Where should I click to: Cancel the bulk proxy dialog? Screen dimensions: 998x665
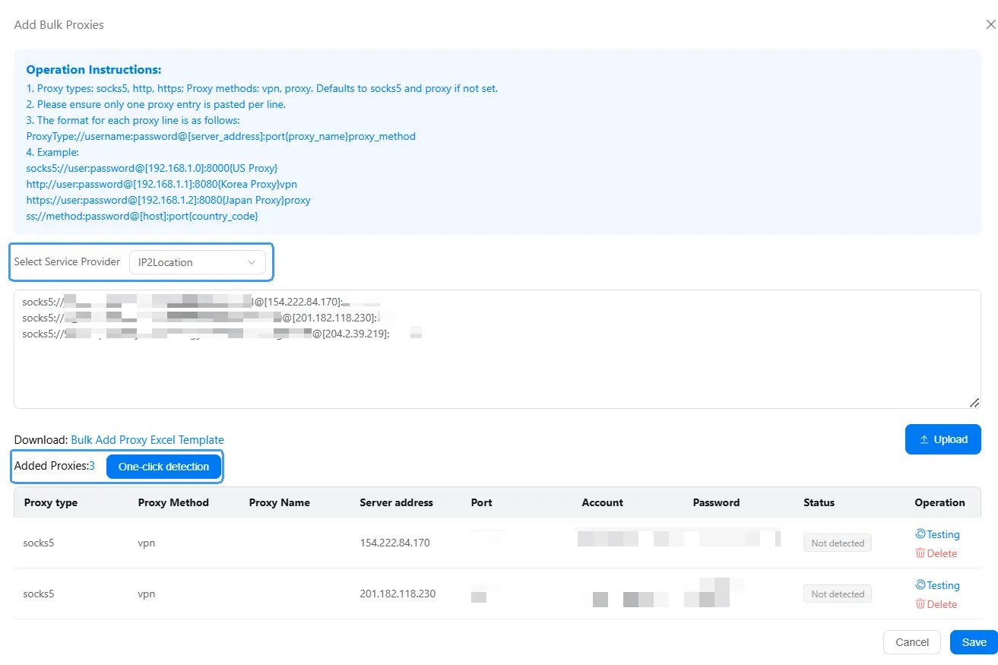click(x=912, y=642)
